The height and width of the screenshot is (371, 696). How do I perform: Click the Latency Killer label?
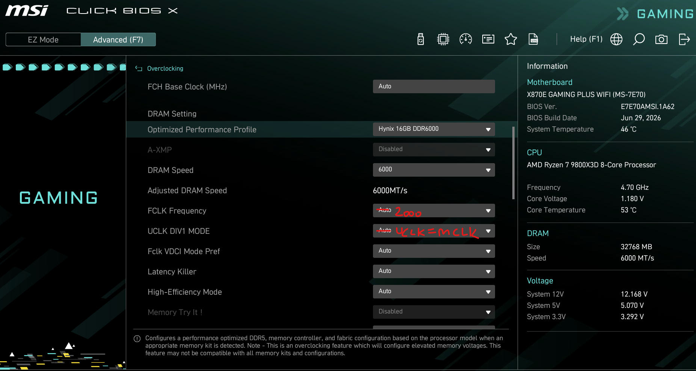(x=172, y=272)
